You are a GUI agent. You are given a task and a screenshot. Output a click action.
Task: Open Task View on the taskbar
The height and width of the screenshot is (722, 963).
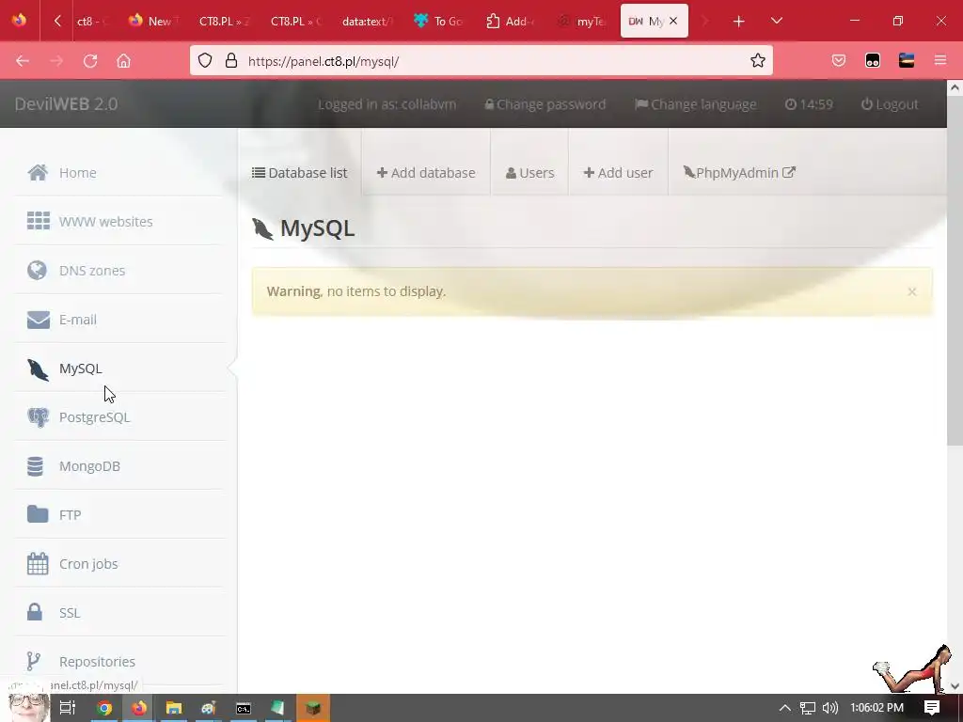[68, 708]
